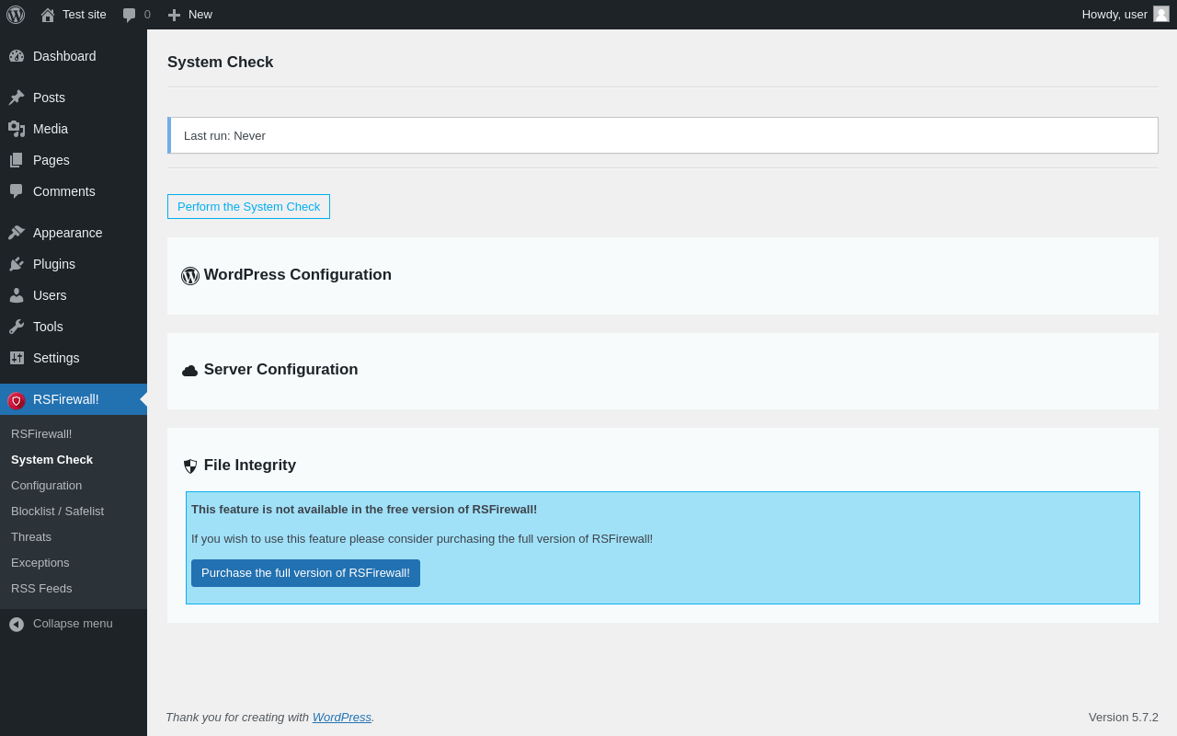Click the New content plus icon
The image size is (1177, 736).
point(174,15)
